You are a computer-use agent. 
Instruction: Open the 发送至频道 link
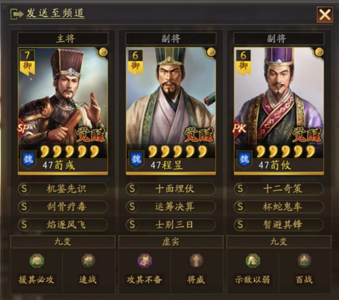coord(55,13)
